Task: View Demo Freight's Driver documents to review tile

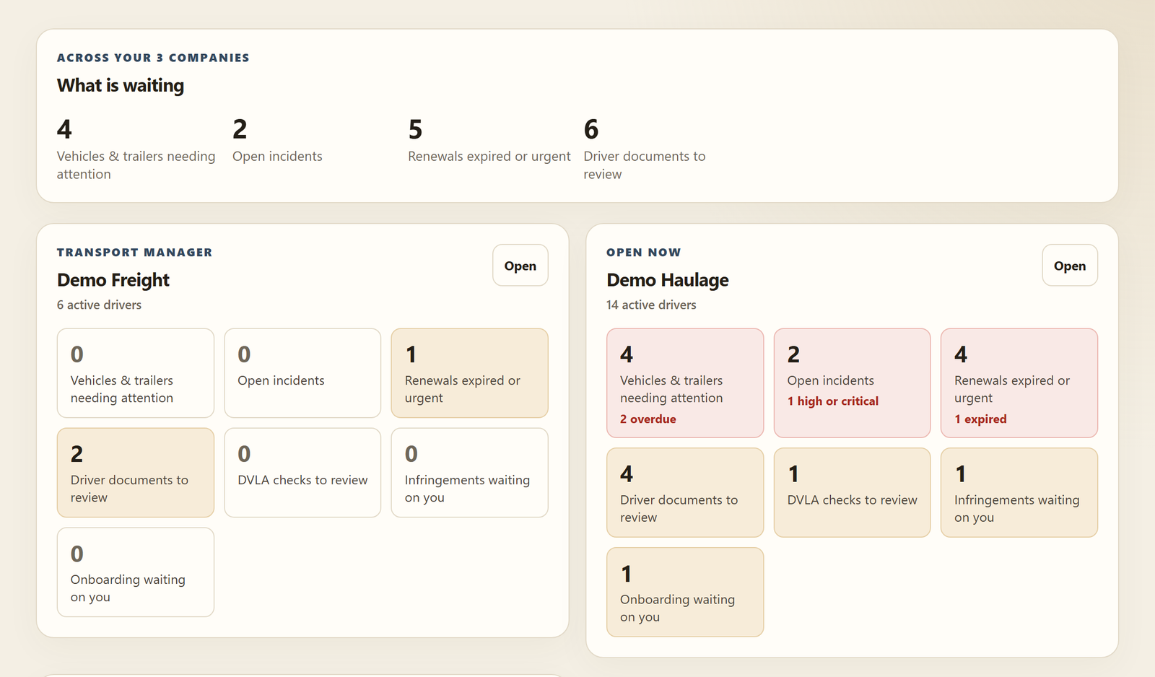Action: pos(136,473)
